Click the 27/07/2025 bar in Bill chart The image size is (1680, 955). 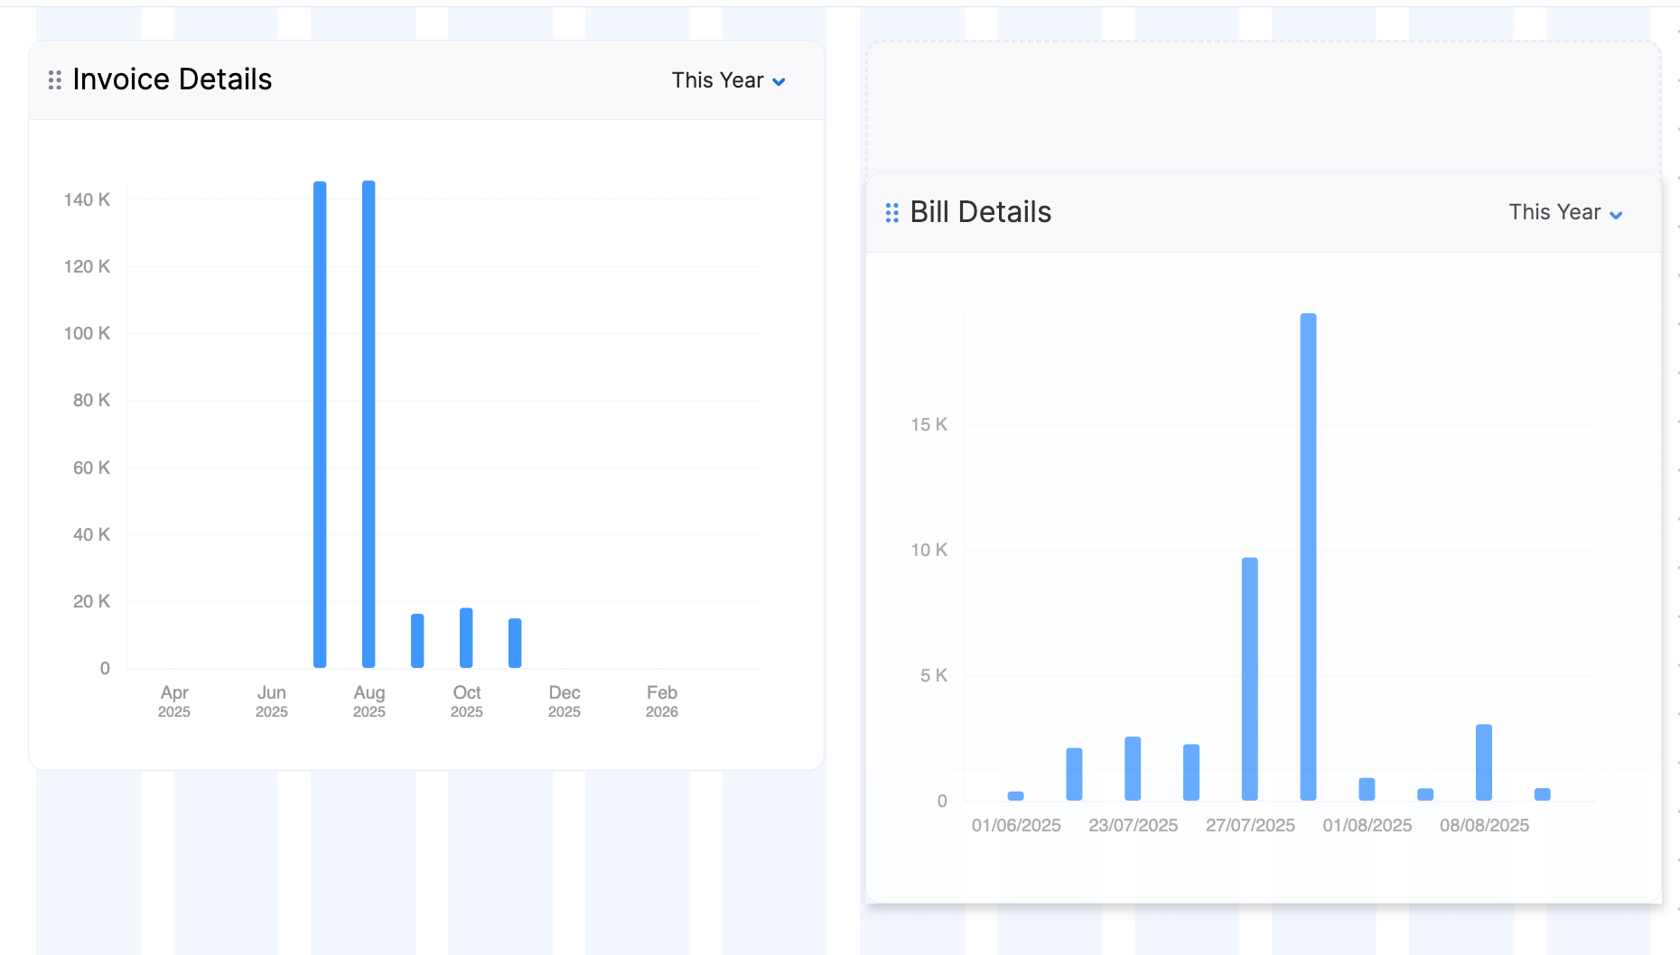pyautogui.click(x=1250, y=679)
